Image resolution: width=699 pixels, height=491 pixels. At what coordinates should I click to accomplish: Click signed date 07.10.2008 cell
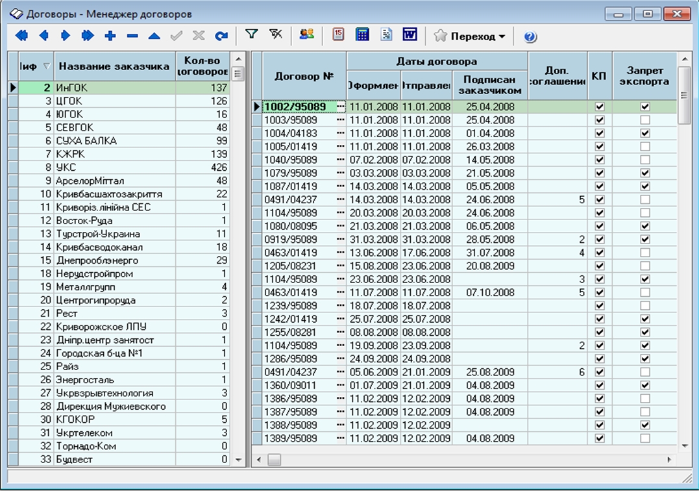[490, 292]
